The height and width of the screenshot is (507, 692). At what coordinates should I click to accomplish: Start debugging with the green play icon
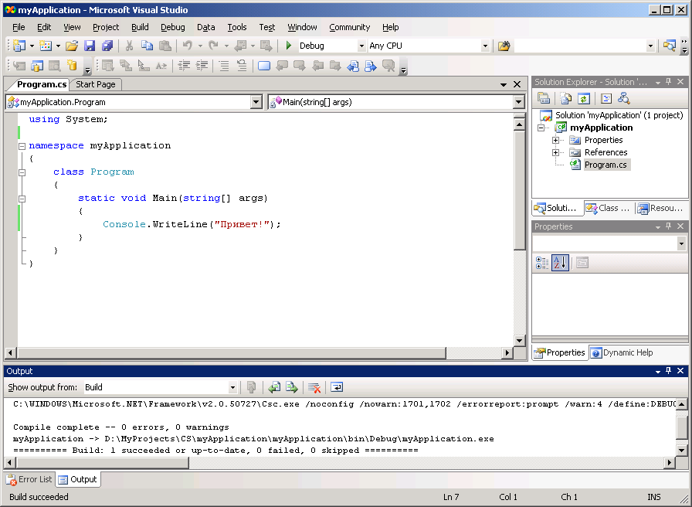(289, 46)
